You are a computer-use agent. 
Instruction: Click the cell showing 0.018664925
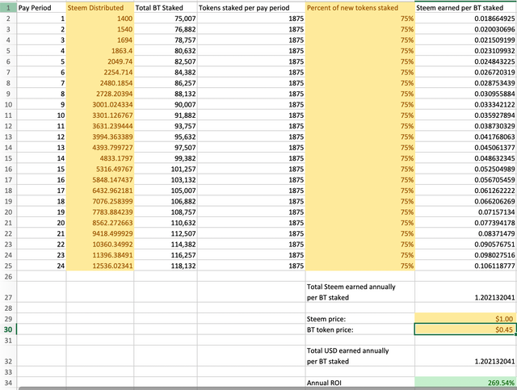[465, 19]
